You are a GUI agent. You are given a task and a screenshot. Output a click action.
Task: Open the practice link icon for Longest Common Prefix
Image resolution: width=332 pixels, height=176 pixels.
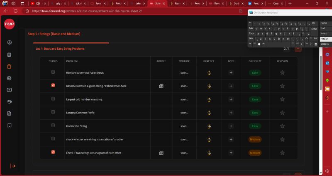pyautogui.click(x=209, y=113)
